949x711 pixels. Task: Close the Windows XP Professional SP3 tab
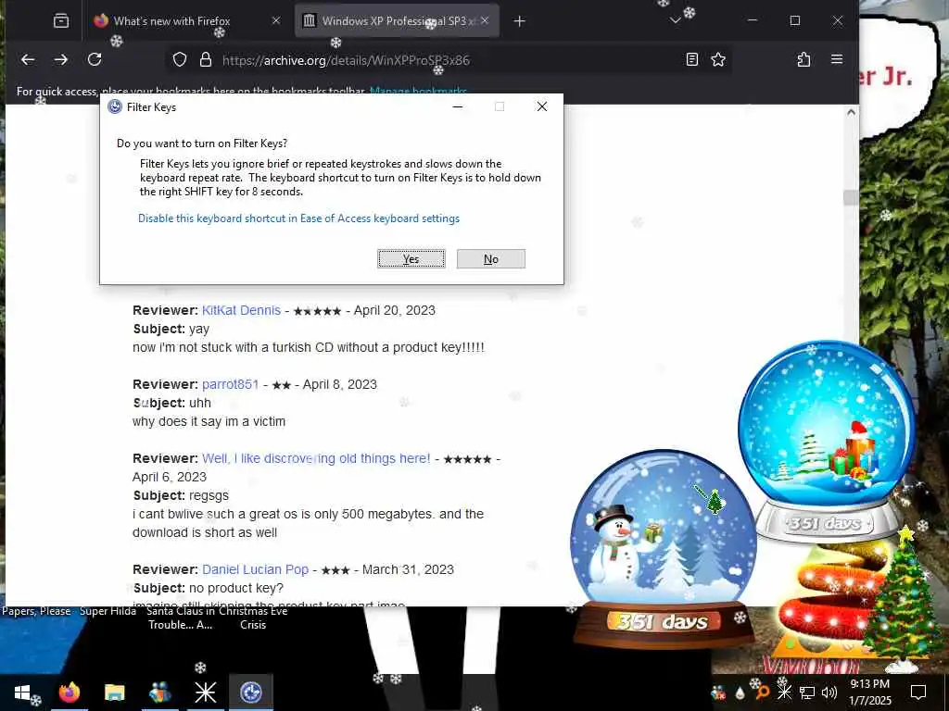(485, 20)
